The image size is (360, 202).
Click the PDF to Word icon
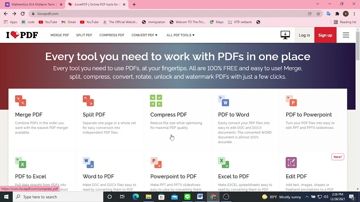[224, 101]
